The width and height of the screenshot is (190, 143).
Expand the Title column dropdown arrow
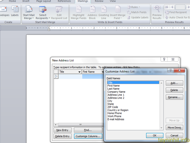tap(79, 72)
